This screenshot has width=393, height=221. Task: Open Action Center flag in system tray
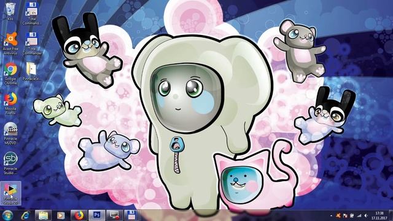click(345, 215)
